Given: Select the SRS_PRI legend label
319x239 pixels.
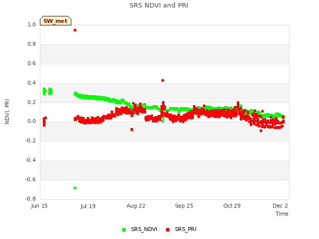Looking at the screenshot, I should pos(185,229).
